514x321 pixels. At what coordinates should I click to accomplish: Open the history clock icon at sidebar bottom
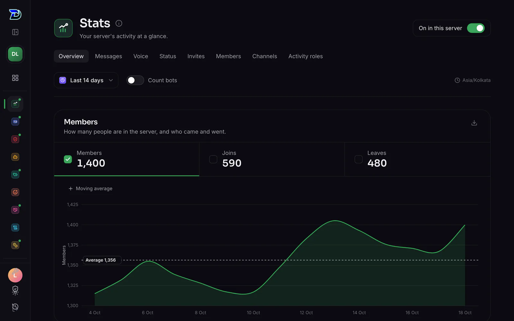15,307
